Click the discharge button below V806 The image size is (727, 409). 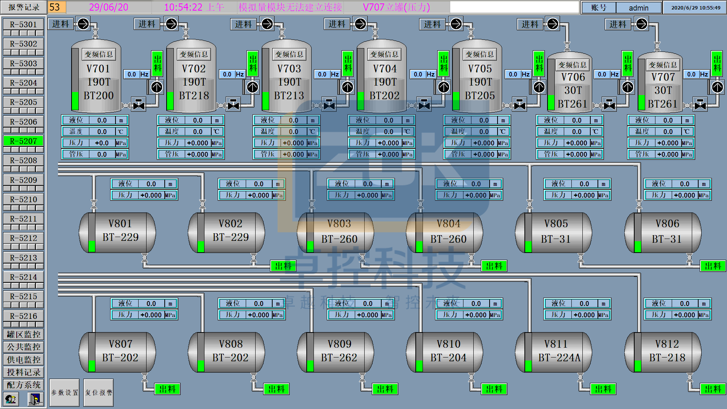[713, 266]
